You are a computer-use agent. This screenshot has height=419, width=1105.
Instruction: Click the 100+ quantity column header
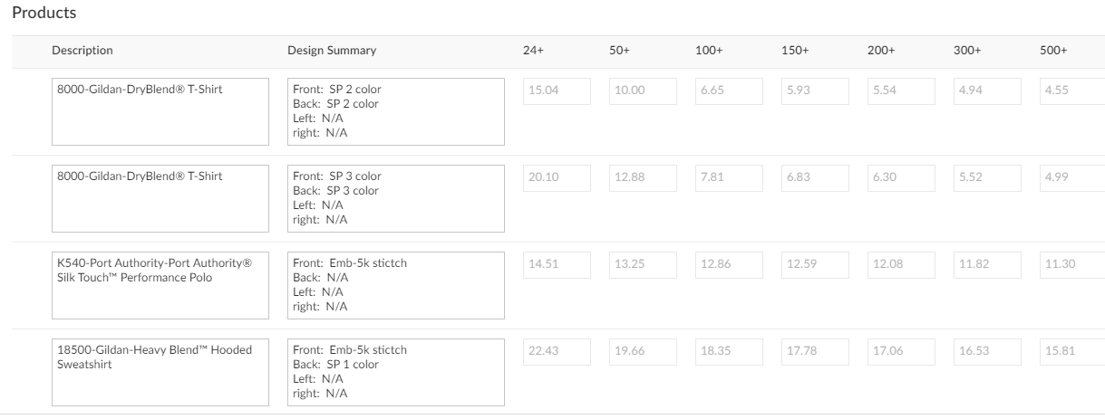point(708,51)
